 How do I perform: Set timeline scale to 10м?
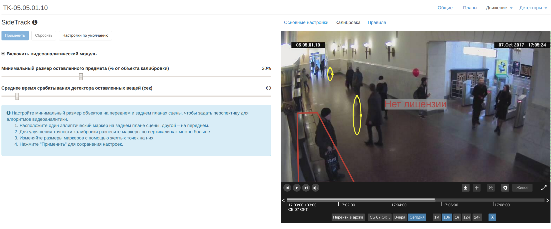click(447, 217)
